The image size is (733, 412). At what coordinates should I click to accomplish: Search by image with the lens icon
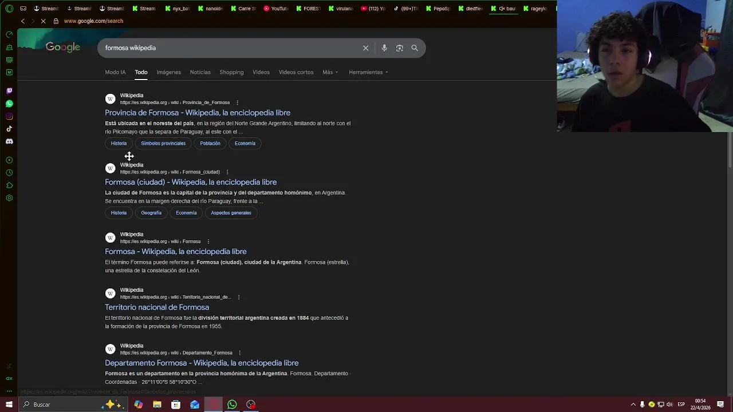400,48
